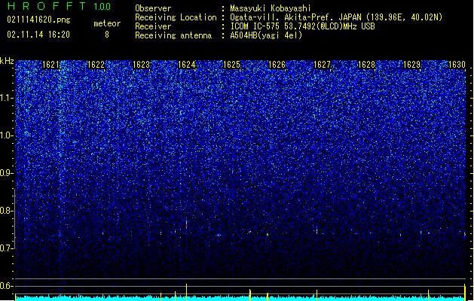The height and width of the screenshot is (301, 474).
Task: Select observer name Masayuki Kobayashi
Action: (x=271, y=8)
